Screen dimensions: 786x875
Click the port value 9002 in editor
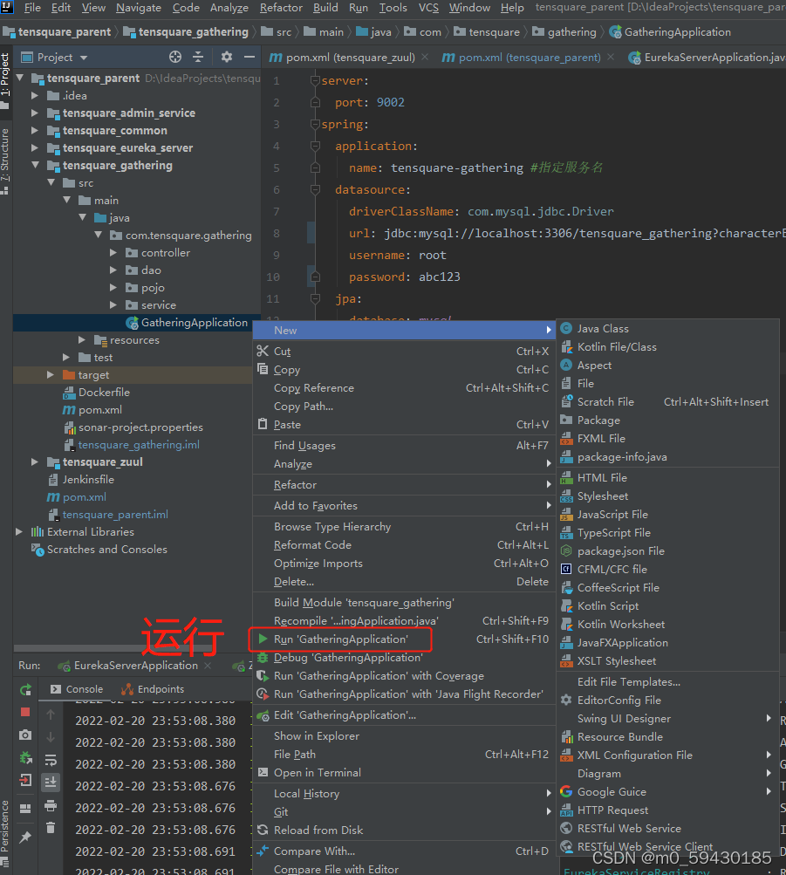pyautogui.click(x=391, y=103)
